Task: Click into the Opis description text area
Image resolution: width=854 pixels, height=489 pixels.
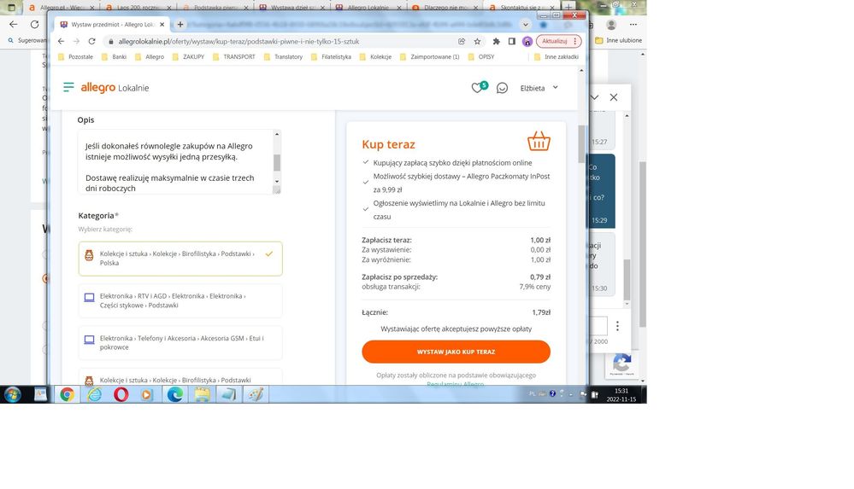Action: click(175, 161)
